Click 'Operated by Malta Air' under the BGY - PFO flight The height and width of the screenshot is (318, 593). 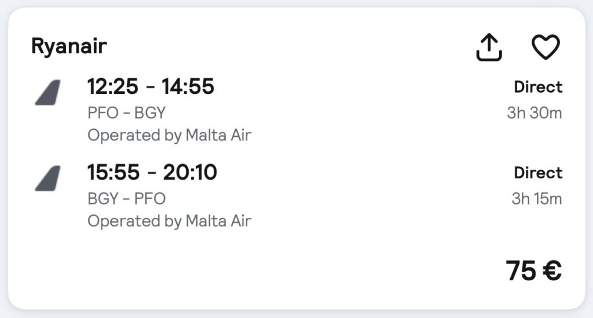click(169, 221)
